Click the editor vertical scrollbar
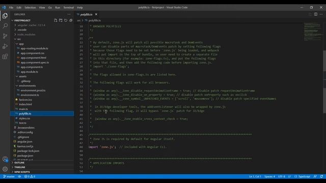Image resolution: width=326 pixels, height=183 pixels. point(324,82)
